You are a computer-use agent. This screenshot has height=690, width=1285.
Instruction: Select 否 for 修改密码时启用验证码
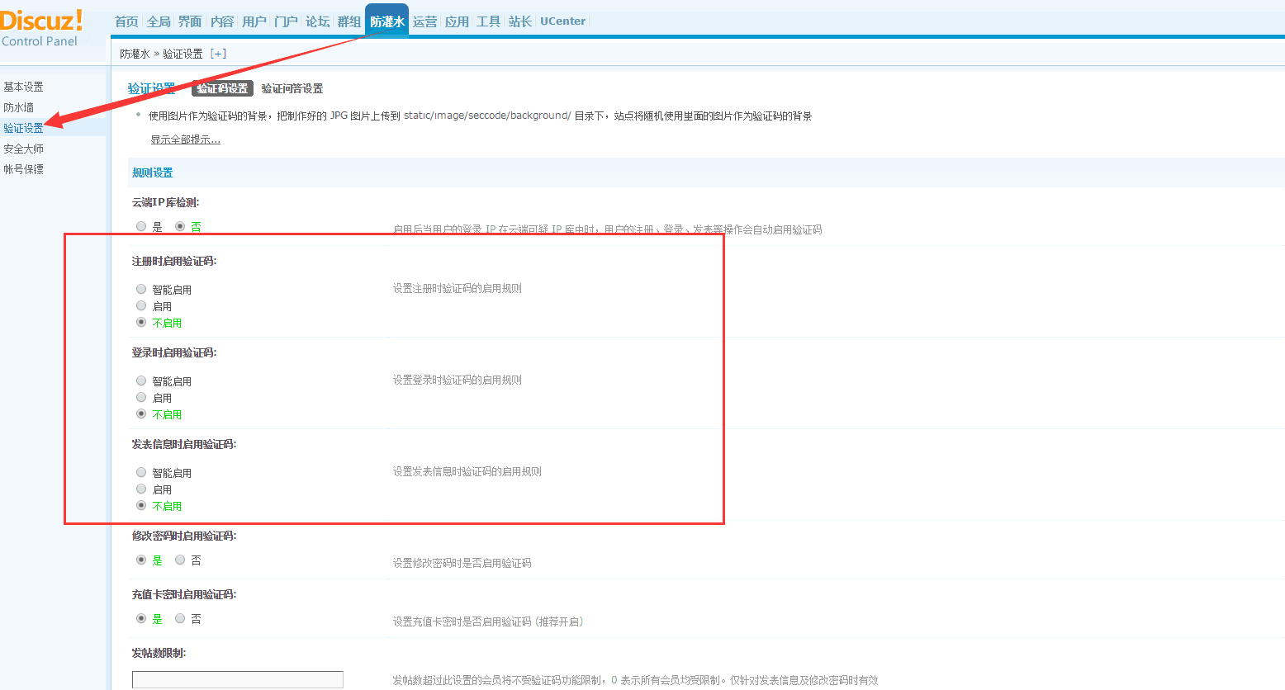180,560
